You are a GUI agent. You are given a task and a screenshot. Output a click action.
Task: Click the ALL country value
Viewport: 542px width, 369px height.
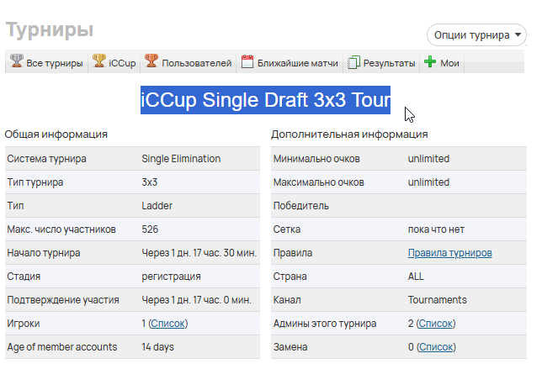click(x=416, y=277)
